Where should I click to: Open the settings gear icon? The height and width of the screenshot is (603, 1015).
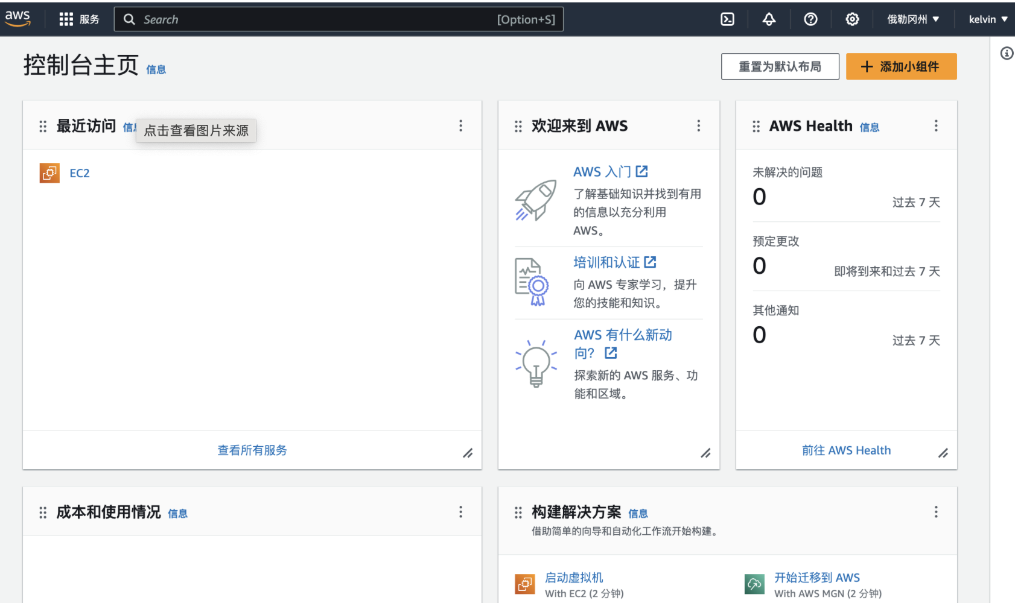(852, 19)
